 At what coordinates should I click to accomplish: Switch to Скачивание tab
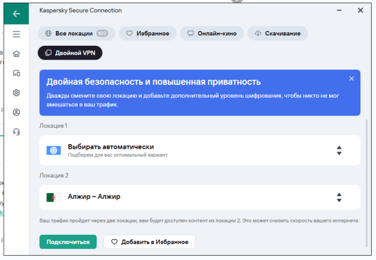(278, 33)
